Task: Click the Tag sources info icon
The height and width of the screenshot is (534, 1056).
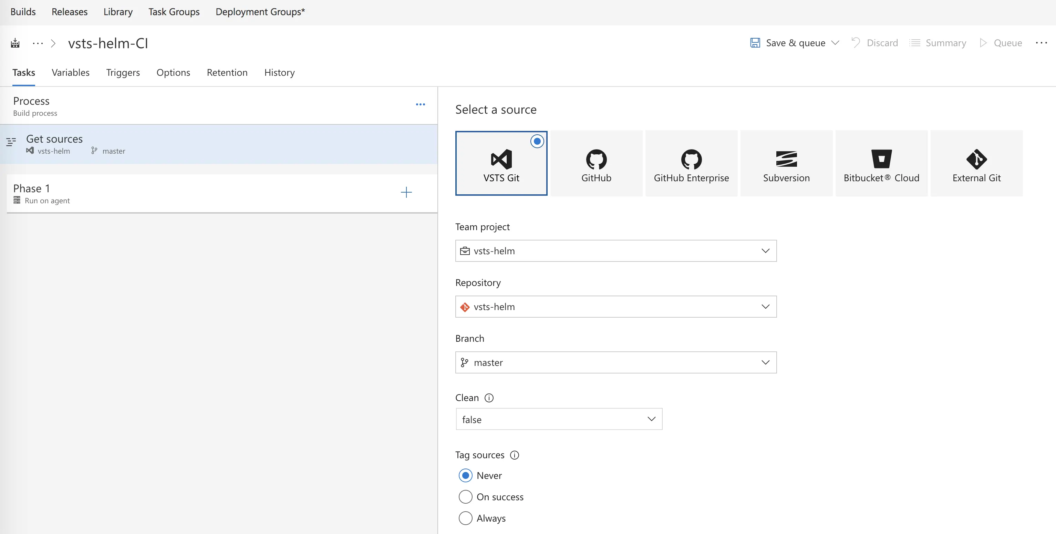Action: [x=515, y=455]
